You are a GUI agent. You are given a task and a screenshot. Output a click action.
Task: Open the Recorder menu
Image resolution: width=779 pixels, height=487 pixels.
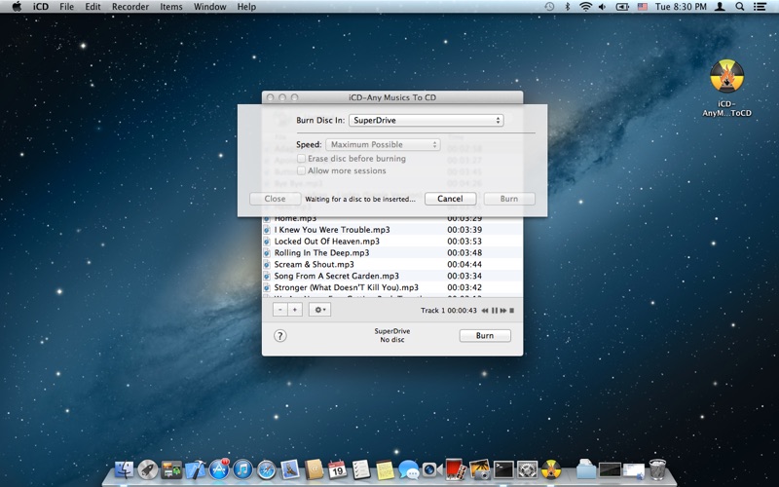pyautogui.click(x=130, y=7)
